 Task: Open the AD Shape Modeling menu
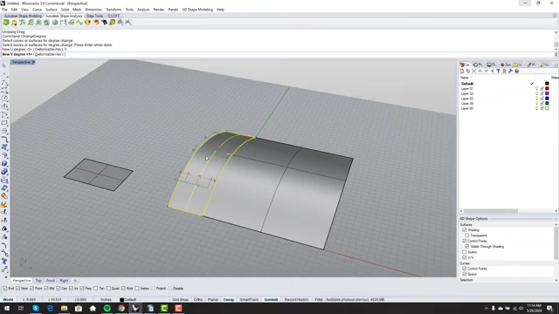pos(197,10)
